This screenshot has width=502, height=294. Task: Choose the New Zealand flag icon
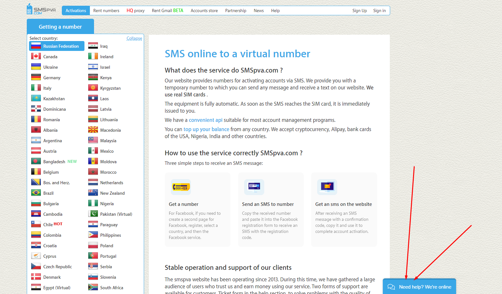(93, 193)
